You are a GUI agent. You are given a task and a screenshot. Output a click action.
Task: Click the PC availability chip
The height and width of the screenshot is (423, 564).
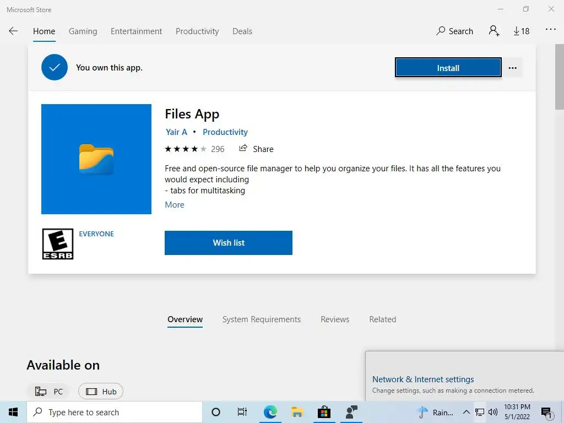[48, 392]
